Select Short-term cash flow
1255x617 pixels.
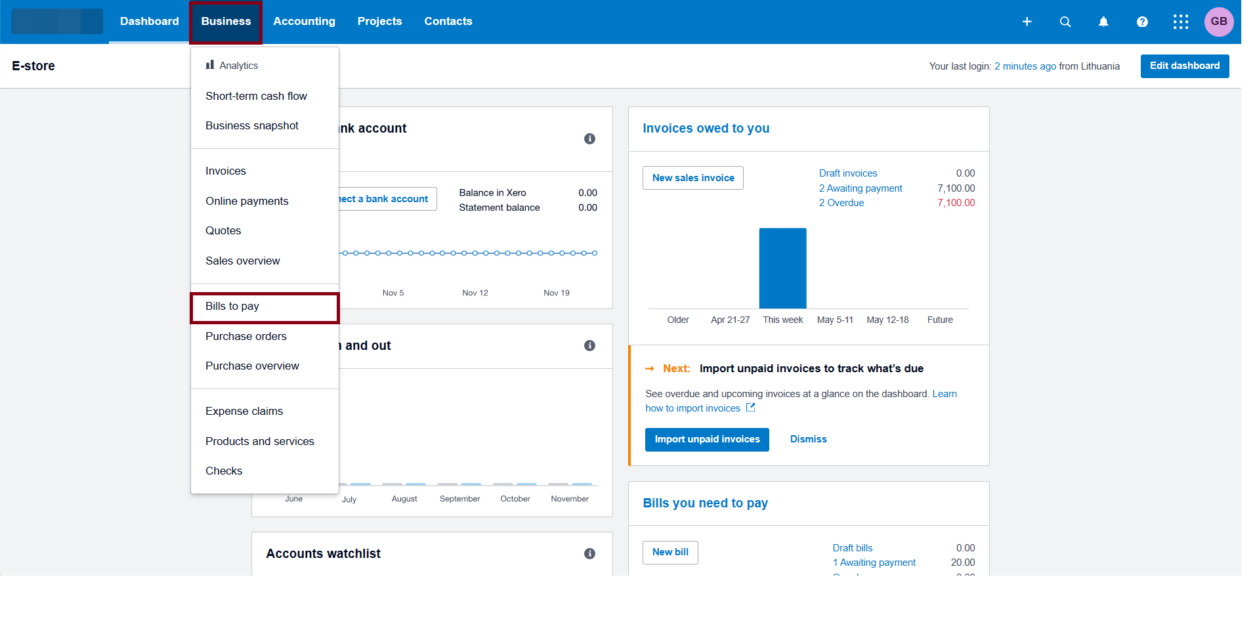click(265, 96)
